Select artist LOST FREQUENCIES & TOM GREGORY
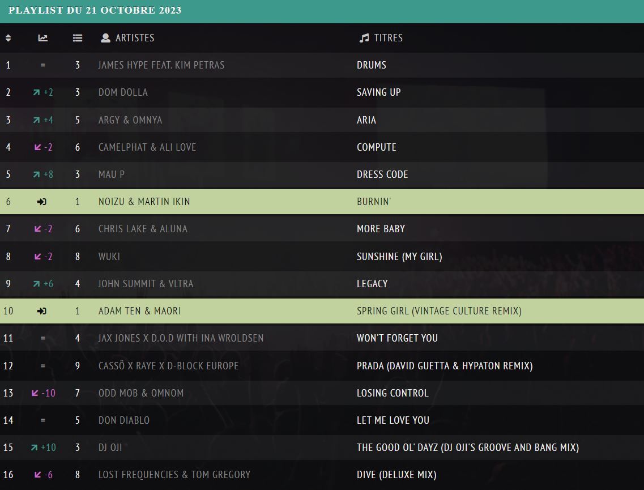Viewport: 644px width, 490px height. point(174,475)
